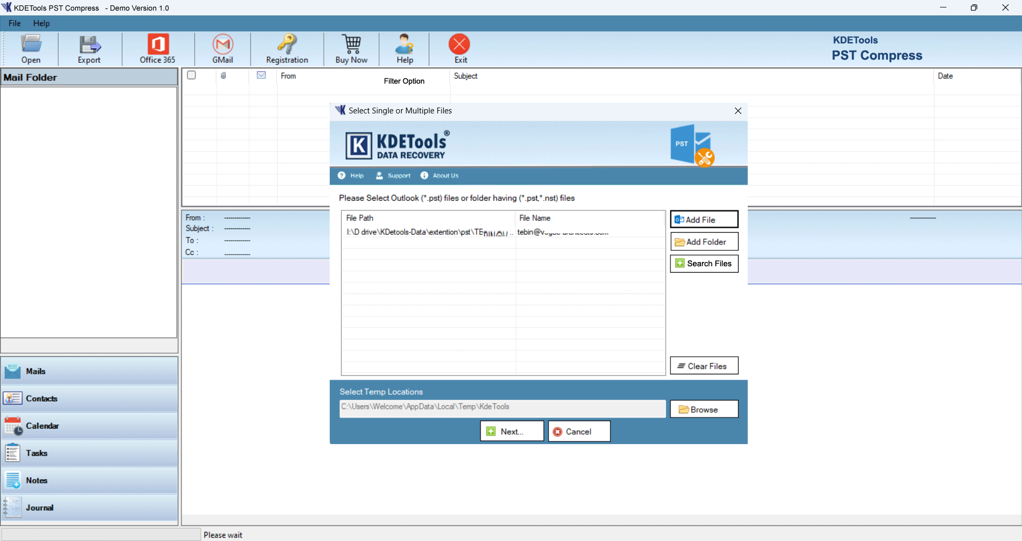Click the Registration key icon
This screenshot has width=1022, height=541.
point(287,49)
